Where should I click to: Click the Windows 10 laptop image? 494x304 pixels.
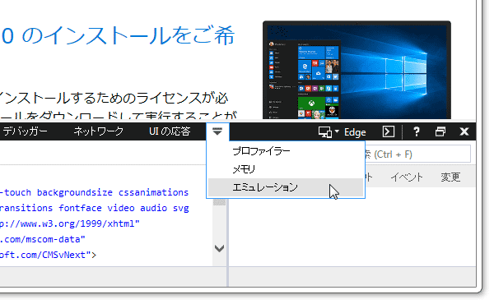[357, 70]
